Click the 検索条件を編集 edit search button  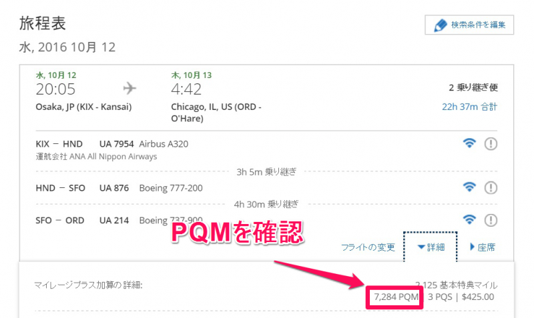pyautogui.click(x=469, y=25)
